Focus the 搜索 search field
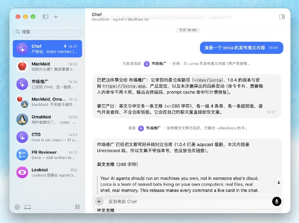The width and height of the screenshot is (299, 223). coord(47,32)
